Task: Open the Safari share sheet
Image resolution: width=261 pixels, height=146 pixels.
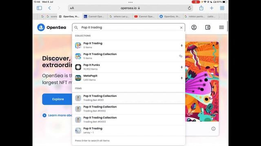Action: click(x=201, y=8)
